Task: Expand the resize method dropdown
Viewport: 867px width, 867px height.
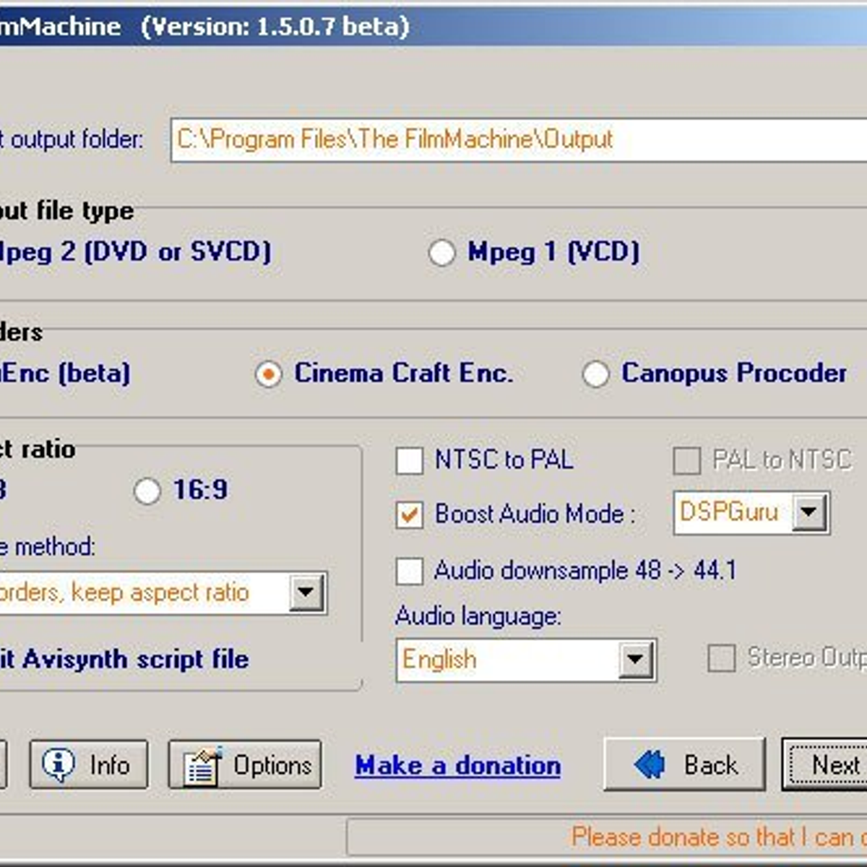Action: coord(306,592)
